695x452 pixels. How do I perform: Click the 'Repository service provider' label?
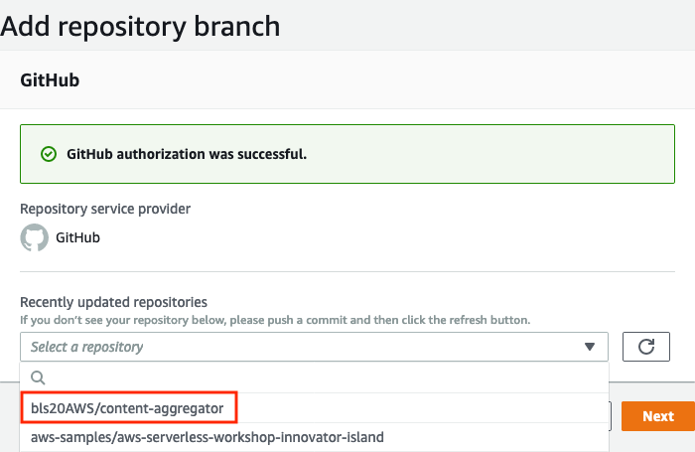pos(105,209)
